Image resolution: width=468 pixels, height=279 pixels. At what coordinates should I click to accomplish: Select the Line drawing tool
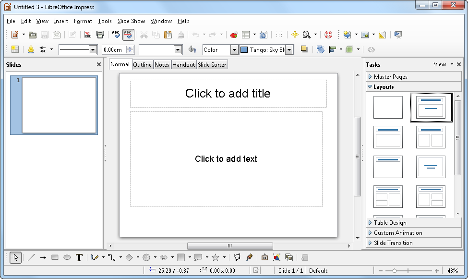(x=31, y=257)
